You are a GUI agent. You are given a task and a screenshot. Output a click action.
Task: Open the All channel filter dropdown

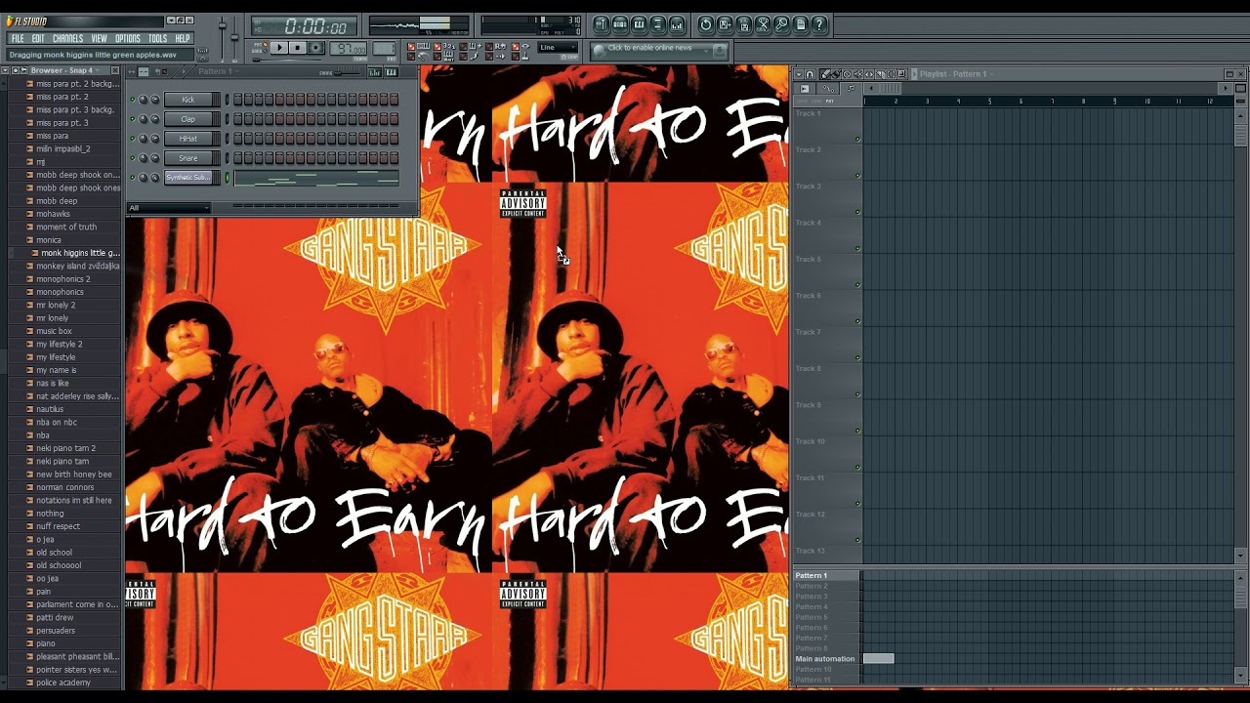click(x=168, y=208)
